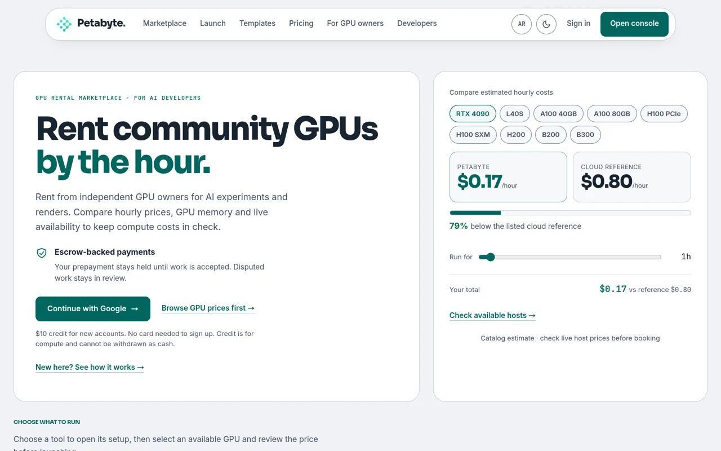Click the 'Rent community GPUs' headline

pyautogui.click(x=207, y=129)
